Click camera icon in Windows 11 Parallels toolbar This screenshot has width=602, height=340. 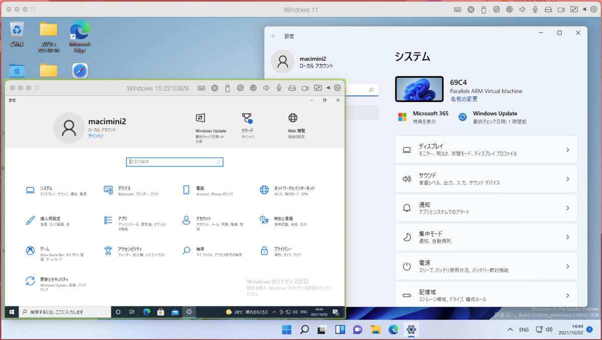[561, 10]
